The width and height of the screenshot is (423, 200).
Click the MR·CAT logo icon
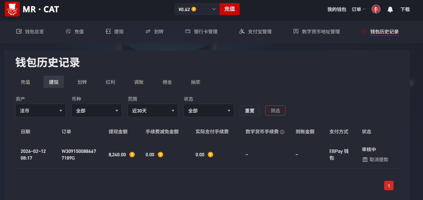click(12, 9)
